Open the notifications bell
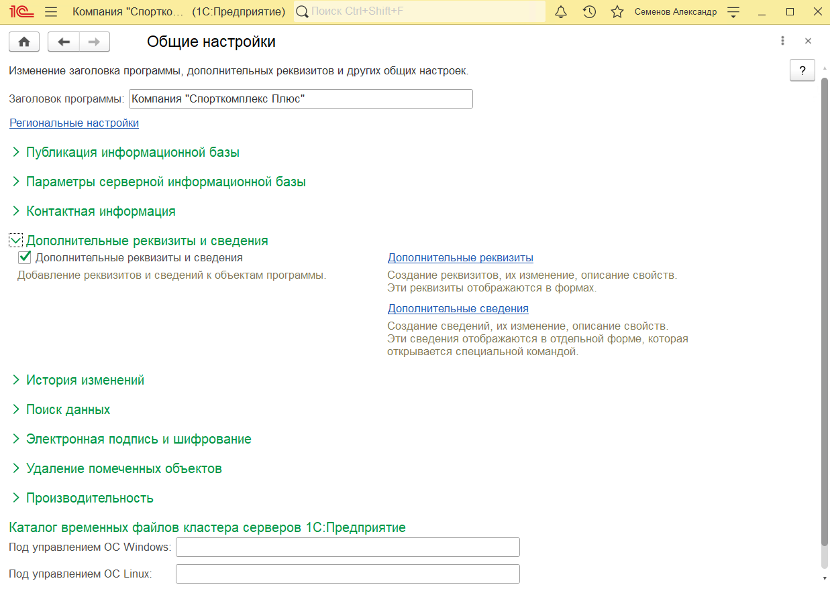 click(562, 11)
